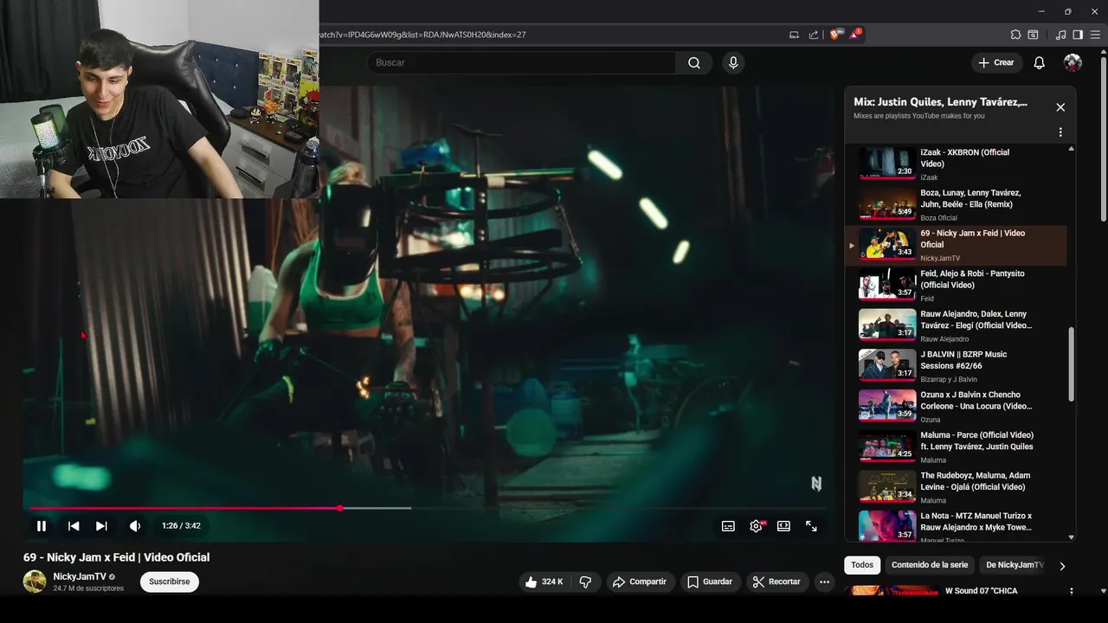
Task: Select the De NickyJamTV filter chip
Action: click(1015, 565)
